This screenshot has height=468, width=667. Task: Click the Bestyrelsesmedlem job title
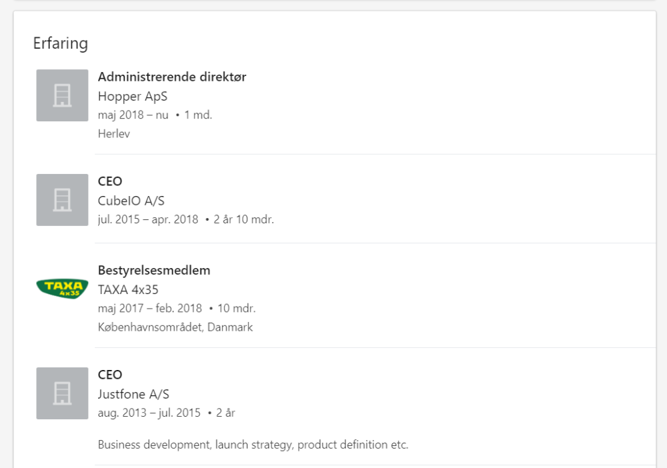point(154,271)
